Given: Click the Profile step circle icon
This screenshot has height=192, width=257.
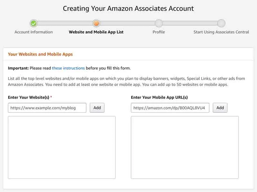Looking at the screenshot, I should click(x=159, y=23).
